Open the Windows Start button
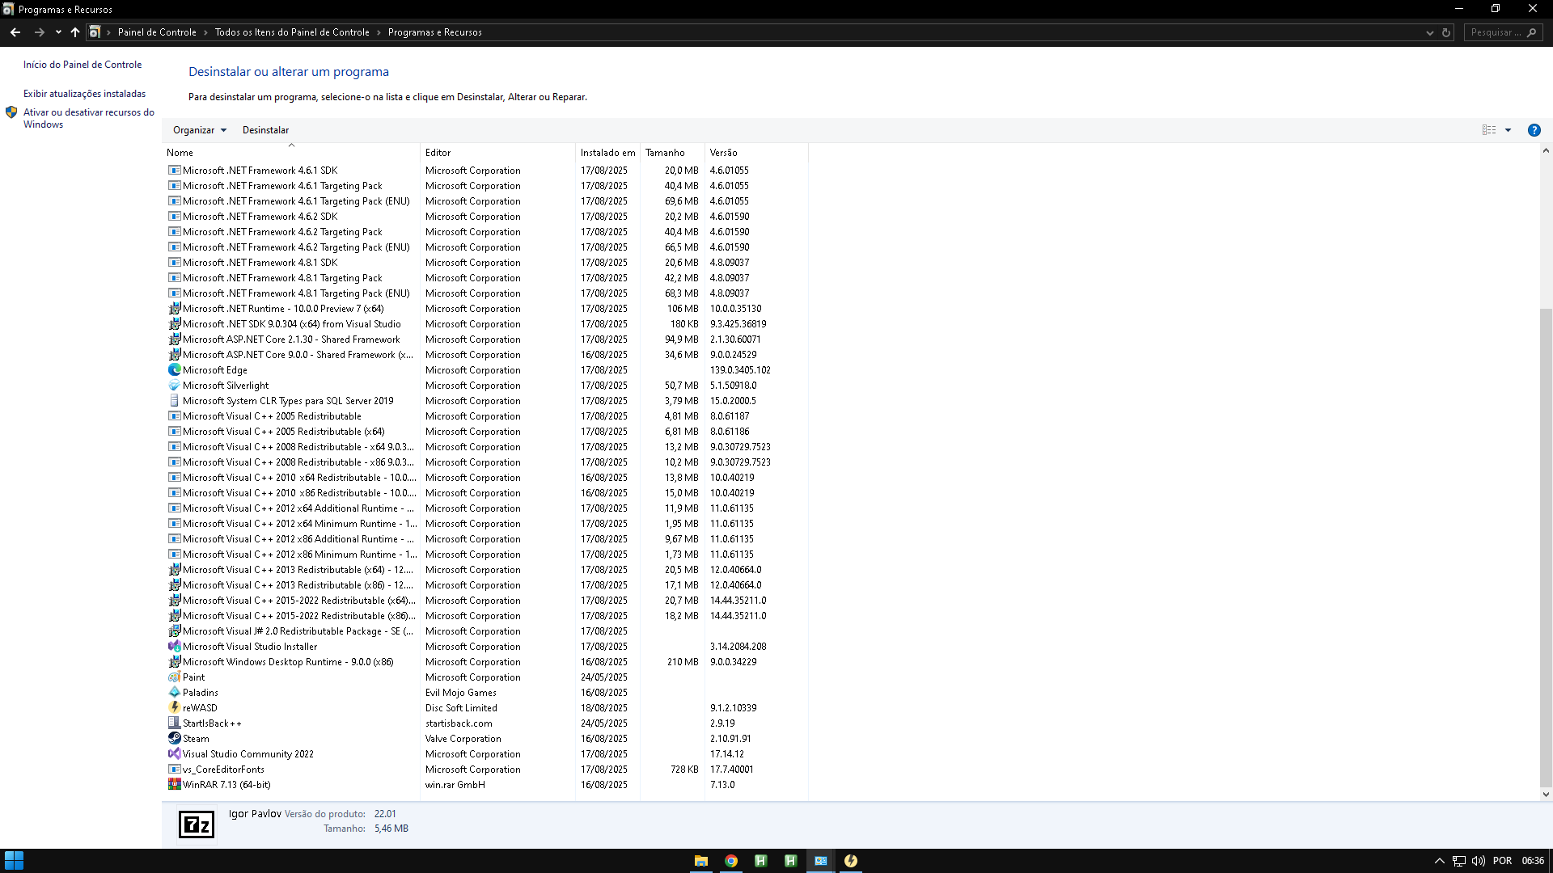 point(14,861)
